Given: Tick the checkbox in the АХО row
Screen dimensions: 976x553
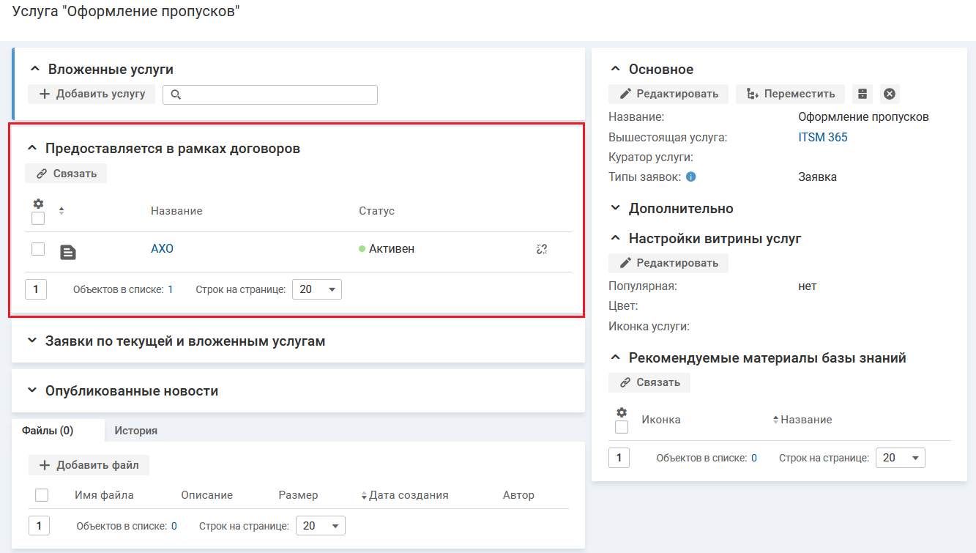Looking at the screenshot, I should 38,249.
